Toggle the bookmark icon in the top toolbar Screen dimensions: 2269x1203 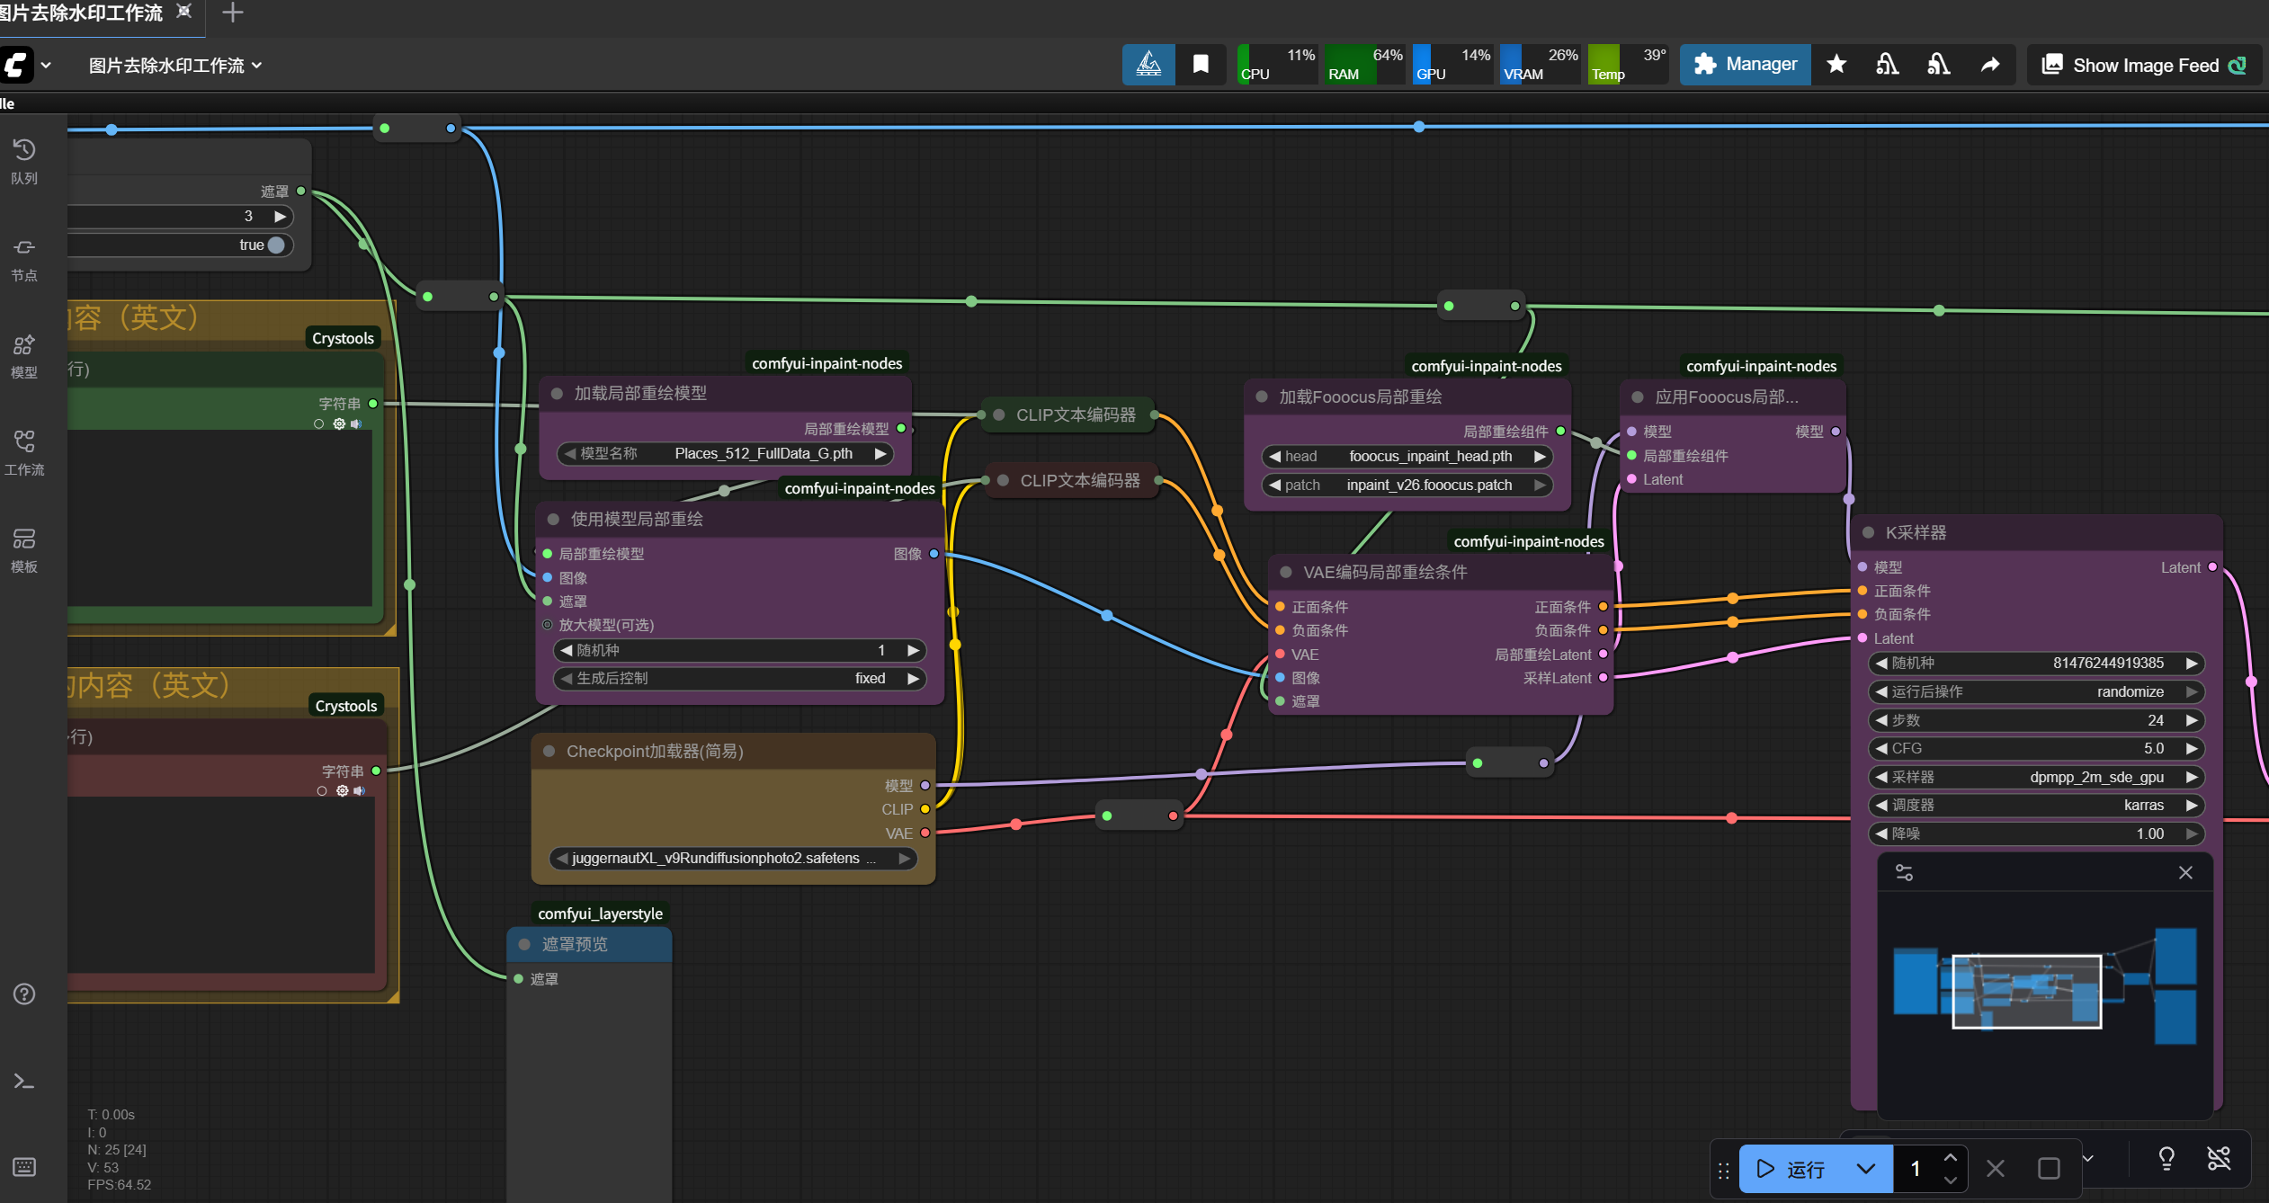[x=1201, y=65]
